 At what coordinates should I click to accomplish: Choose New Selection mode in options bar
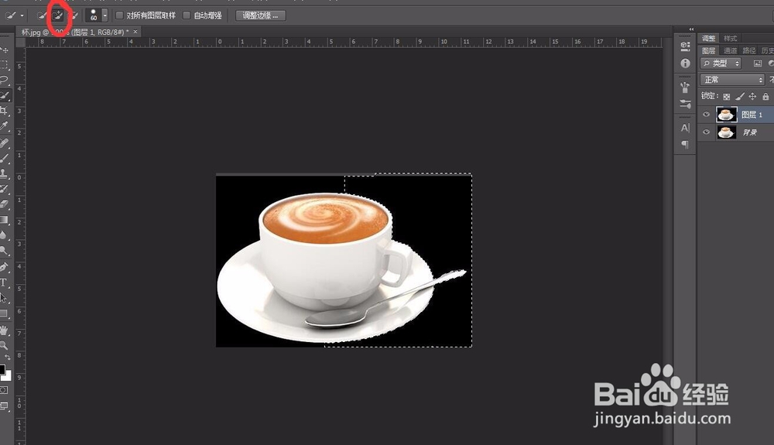click(42, 15)
